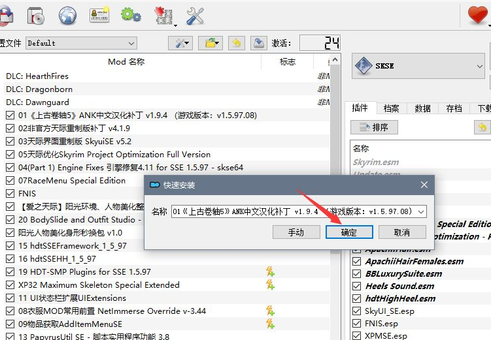The image size is (491, 340).
Task: Disable the FNIS mod checkbox
Action: tap(10, 193)
